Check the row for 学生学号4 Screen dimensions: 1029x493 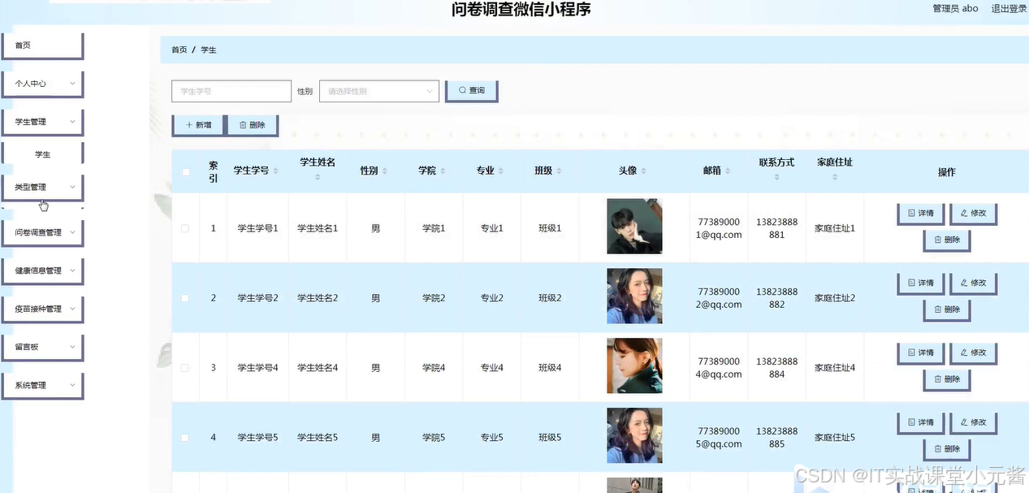coord(185,368)
